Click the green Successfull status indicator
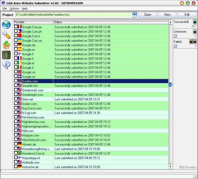This screenshot has height=179, width=198. 195,22
